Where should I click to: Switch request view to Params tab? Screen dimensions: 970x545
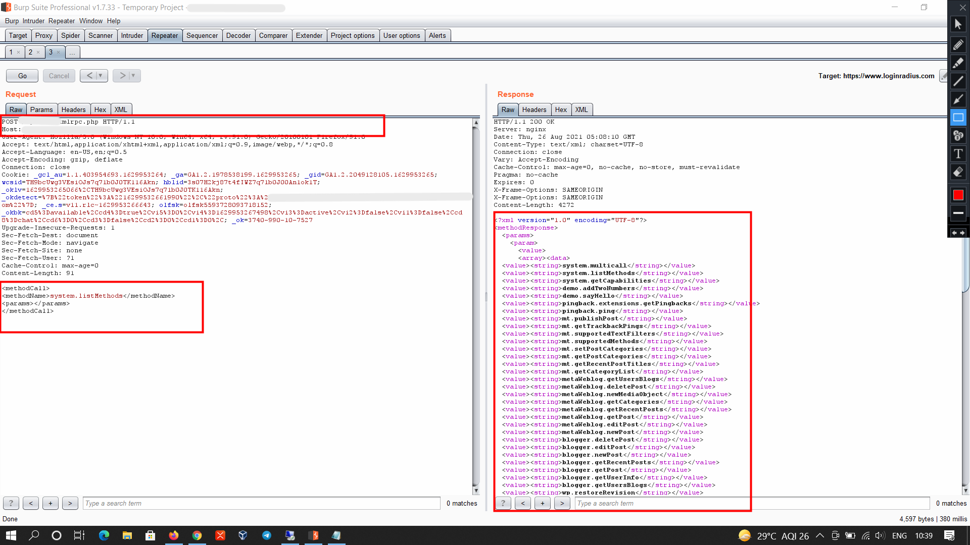[41, 110]
